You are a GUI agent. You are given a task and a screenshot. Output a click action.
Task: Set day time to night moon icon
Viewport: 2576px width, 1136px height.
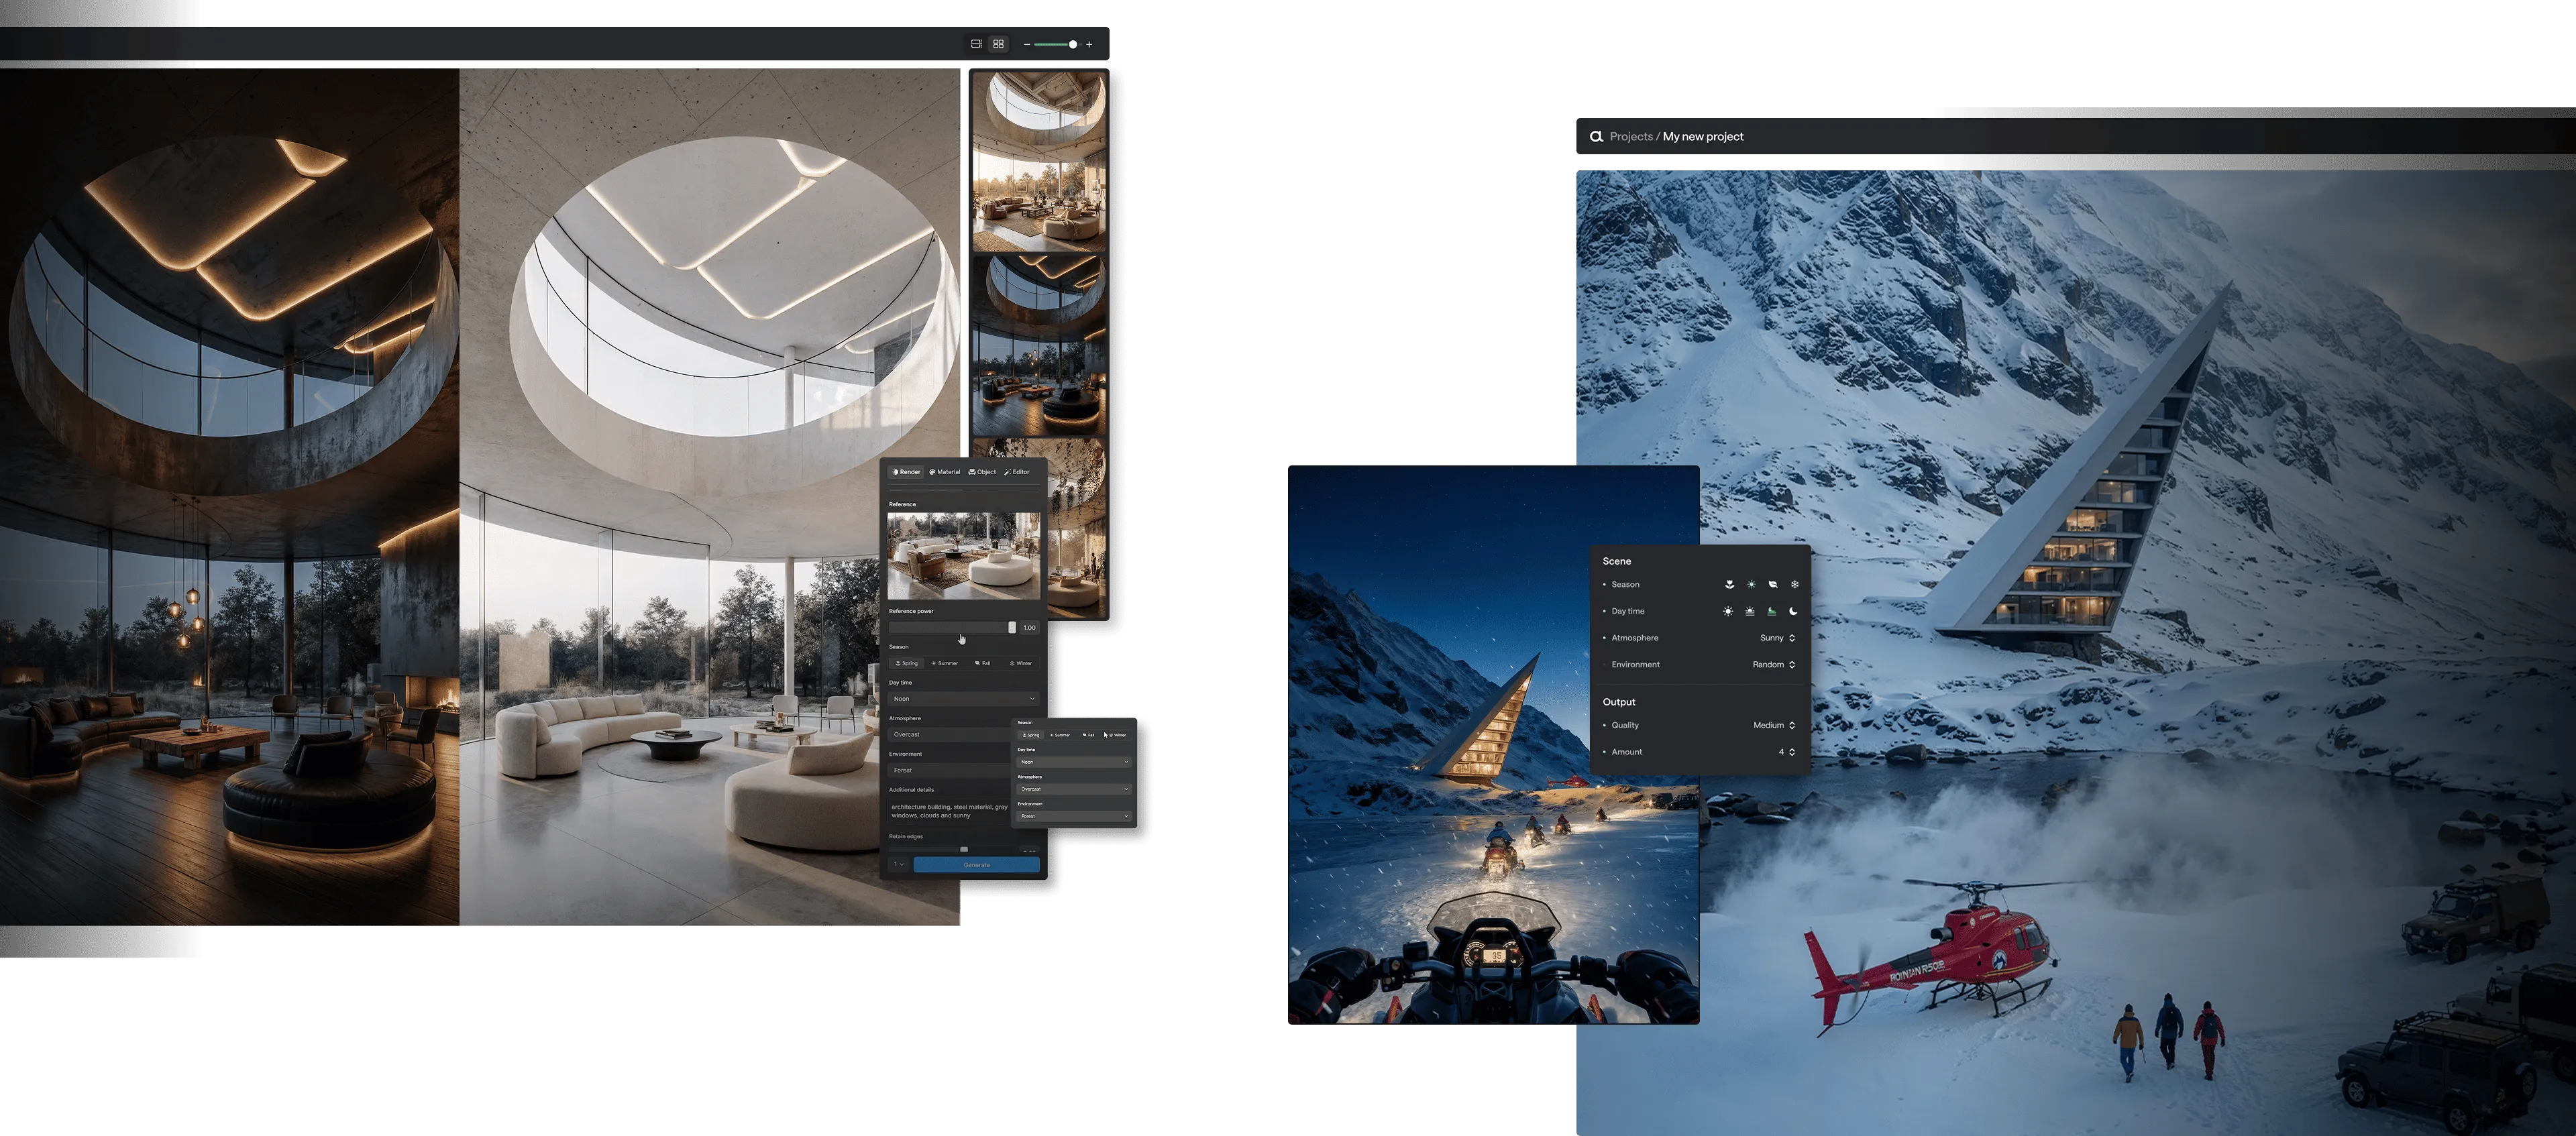pyautogui.click(x=1794, y=611)
